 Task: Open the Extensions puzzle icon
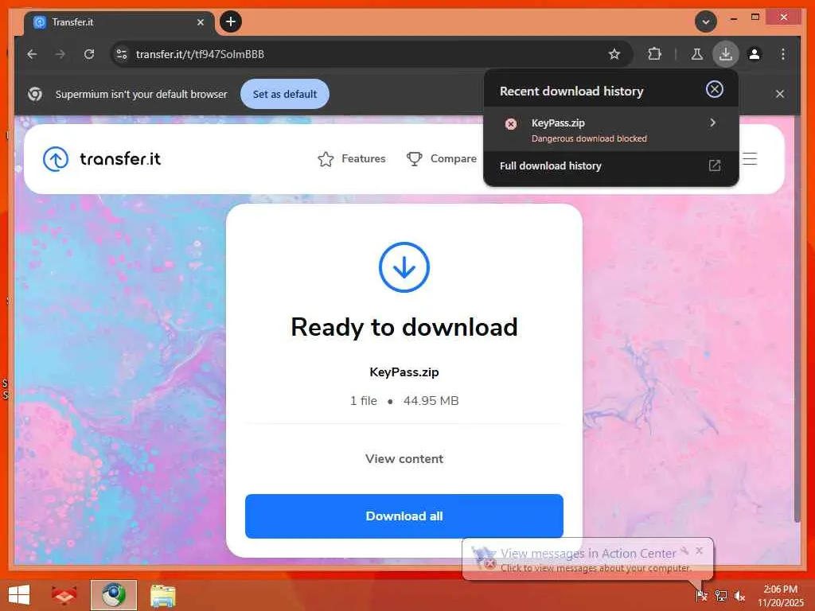(x=654, y=54)
